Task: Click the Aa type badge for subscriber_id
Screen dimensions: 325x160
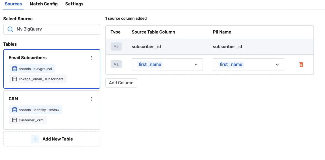Action: [116, 46]
